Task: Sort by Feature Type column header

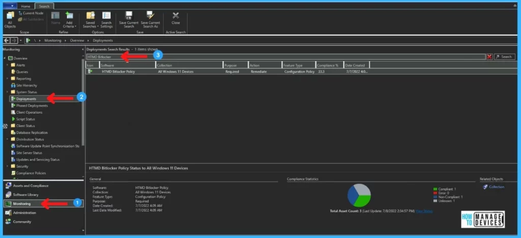Action: [299, 65]
